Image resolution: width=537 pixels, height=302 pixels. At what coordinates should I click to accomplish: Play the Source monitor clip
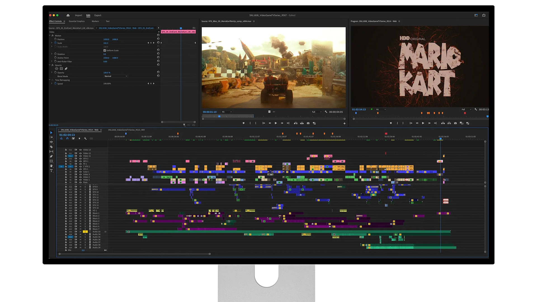276,123
